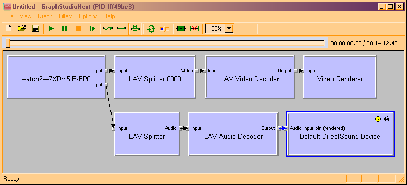
Task: Toggle the media type connection mode icon
Action: click(x=135, y=29)
